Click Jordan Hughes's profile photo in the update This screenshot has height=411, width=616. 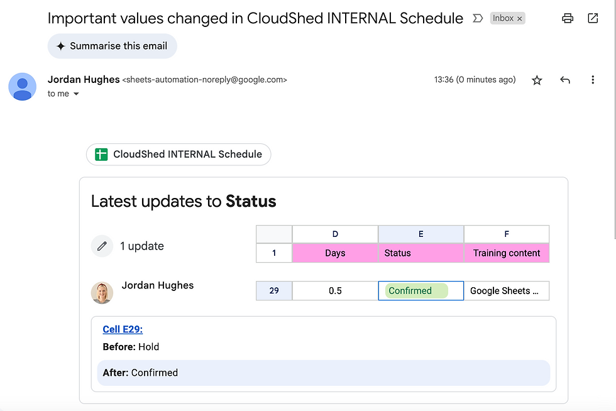click(x=102, y=293)
